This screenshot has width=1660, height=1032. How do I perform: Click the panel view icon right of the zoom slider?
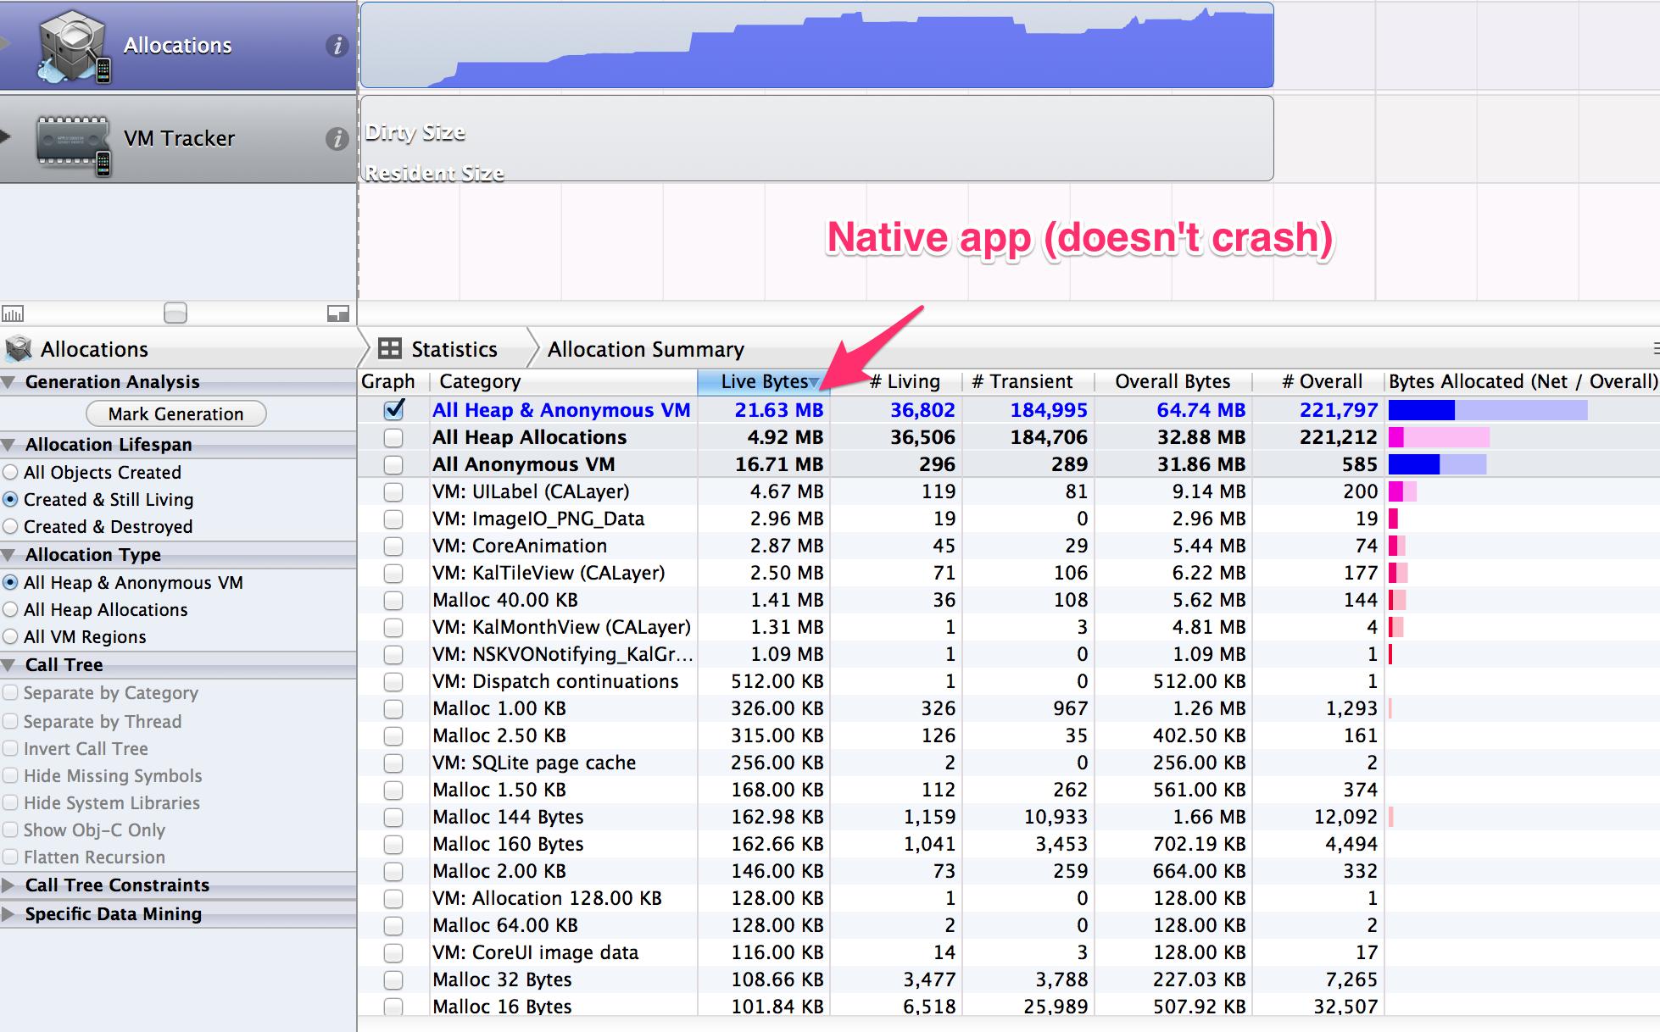338,313
